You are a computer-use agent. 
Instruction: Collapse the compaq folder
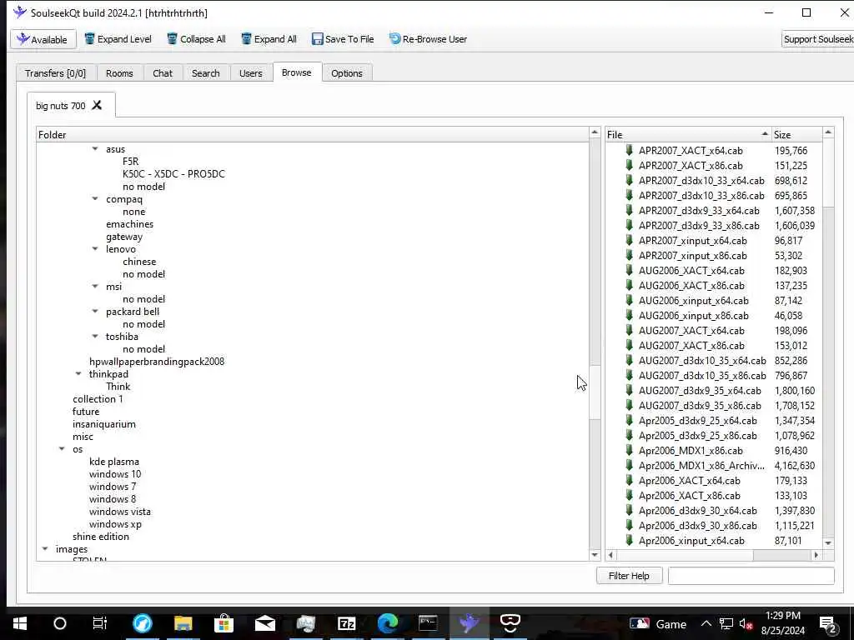tap(95, 198)
